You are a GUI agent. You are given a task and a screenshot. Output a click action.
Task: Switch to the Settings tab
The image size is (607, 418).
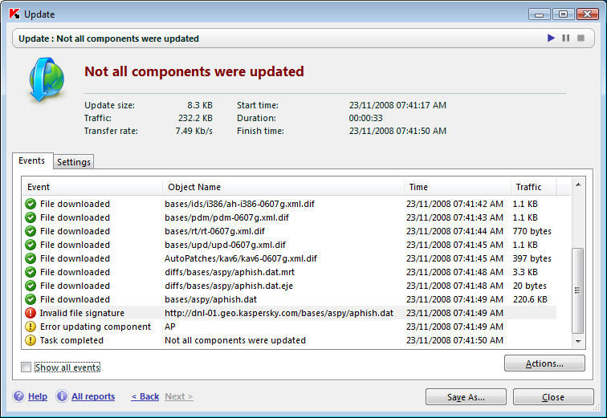(x=74, y=162)
